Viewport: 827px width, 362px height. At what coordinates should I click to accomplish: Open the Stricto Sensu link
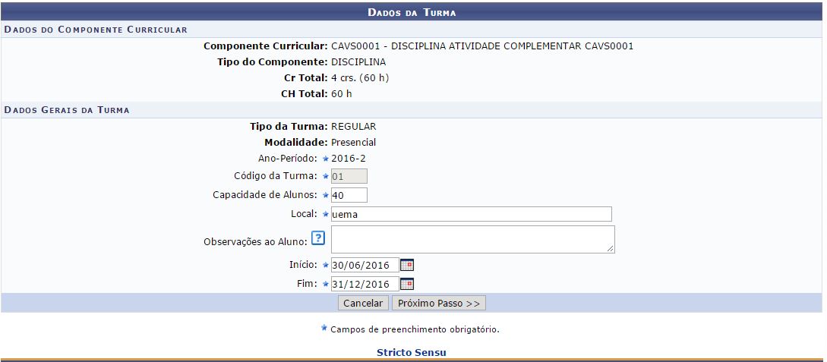click(x=412, y=353)
